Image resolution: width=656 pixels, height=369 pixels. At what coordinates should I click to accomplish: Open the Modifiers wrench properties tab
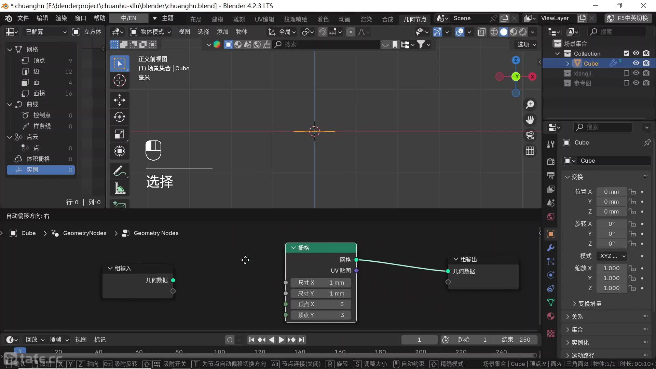[x=551, y=248]
